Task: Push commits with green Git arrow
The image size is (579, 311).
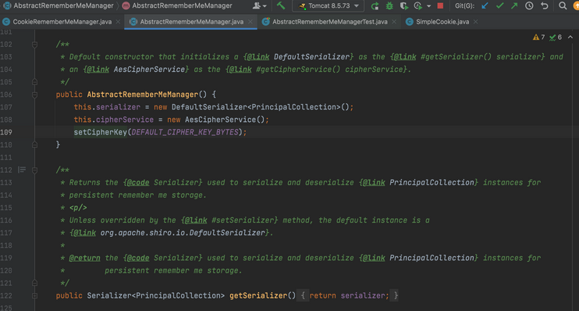Action: (514, 6)
